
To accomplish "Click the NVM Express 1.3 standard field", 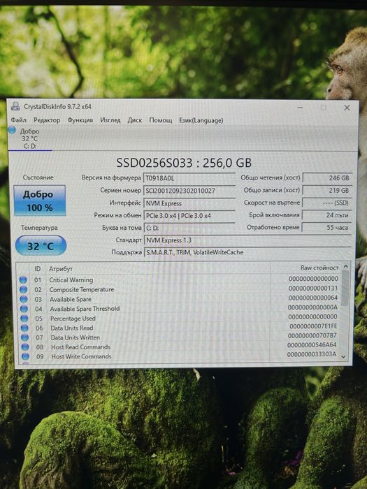I will (247, 240).
